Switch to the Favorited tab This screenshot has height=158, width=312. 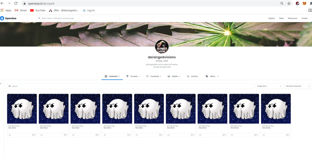154,76
